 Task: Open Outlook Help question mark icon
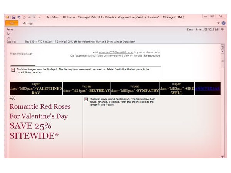click(223, 23)
